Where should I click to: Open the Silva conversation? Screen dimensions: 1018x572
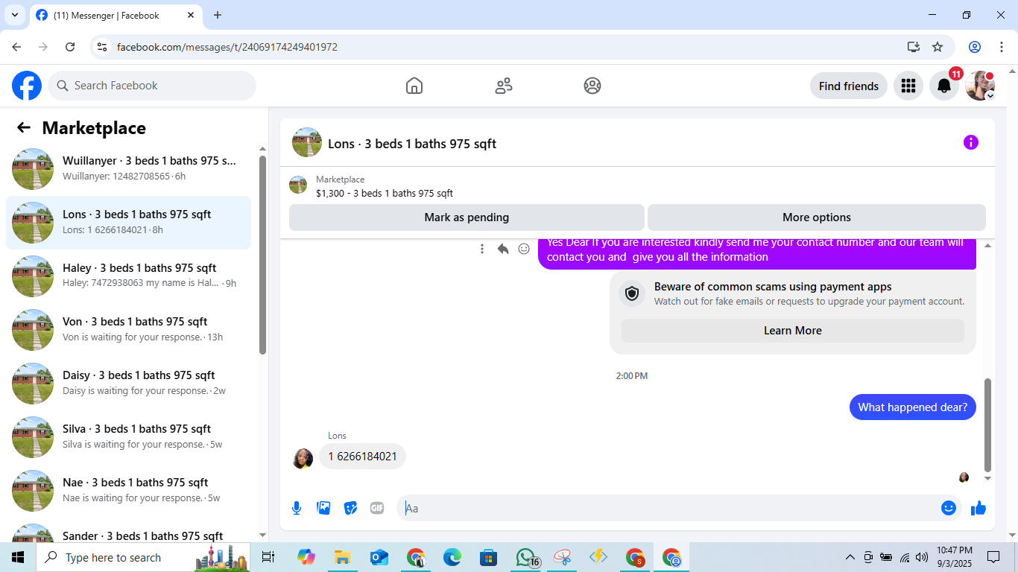pos(128,437)
